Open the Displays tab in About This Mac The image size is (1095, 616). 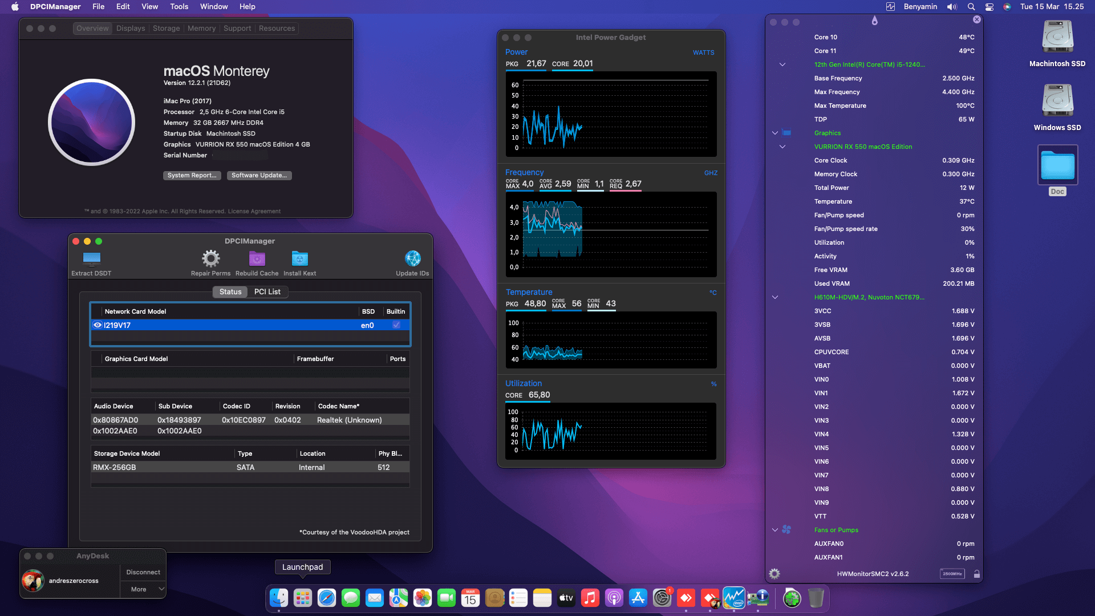(x=131, y=29)
